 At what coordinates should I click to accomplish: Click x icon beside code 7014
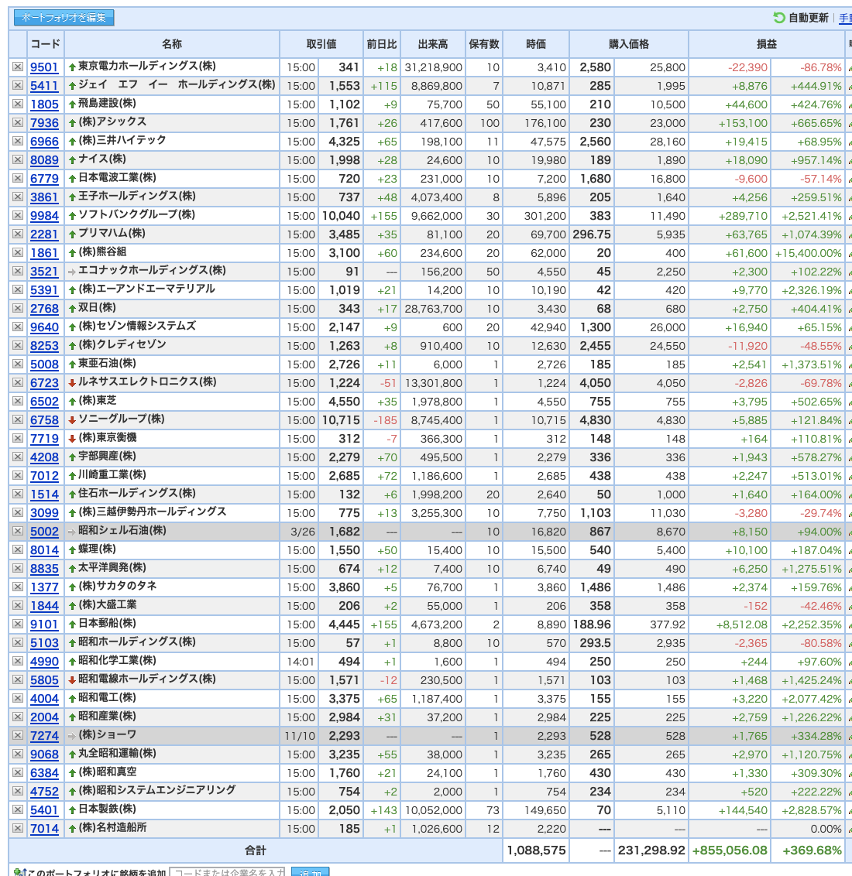click(18, 829)
